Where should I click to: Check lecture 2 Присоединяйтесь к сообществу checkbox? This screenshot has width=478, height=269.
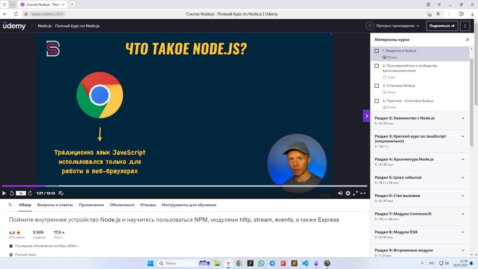pos(376,66)
